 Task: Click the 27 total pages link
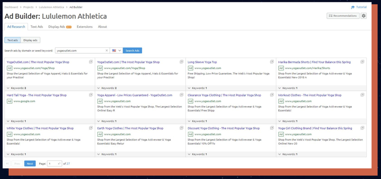coord(68,164)
